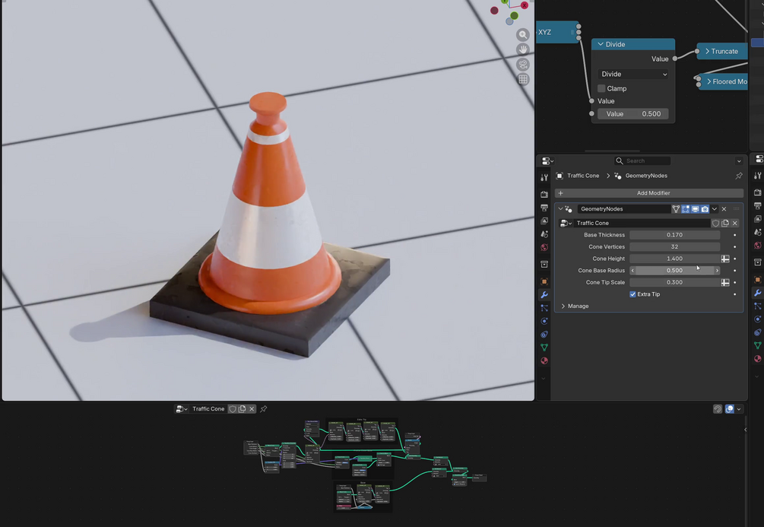Open the View Layer properties tab
Viewport: 764px width, 527px height.
click(544, 221)
